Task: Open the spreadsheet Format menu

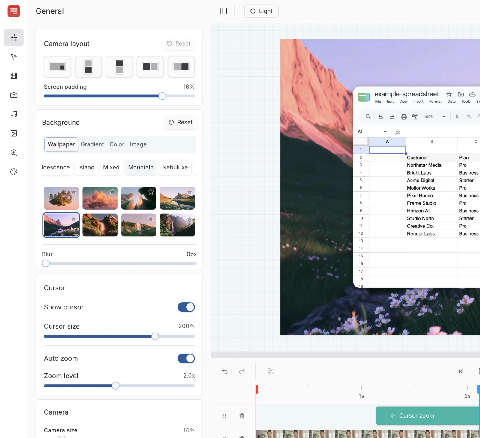Action: [435, 102]
